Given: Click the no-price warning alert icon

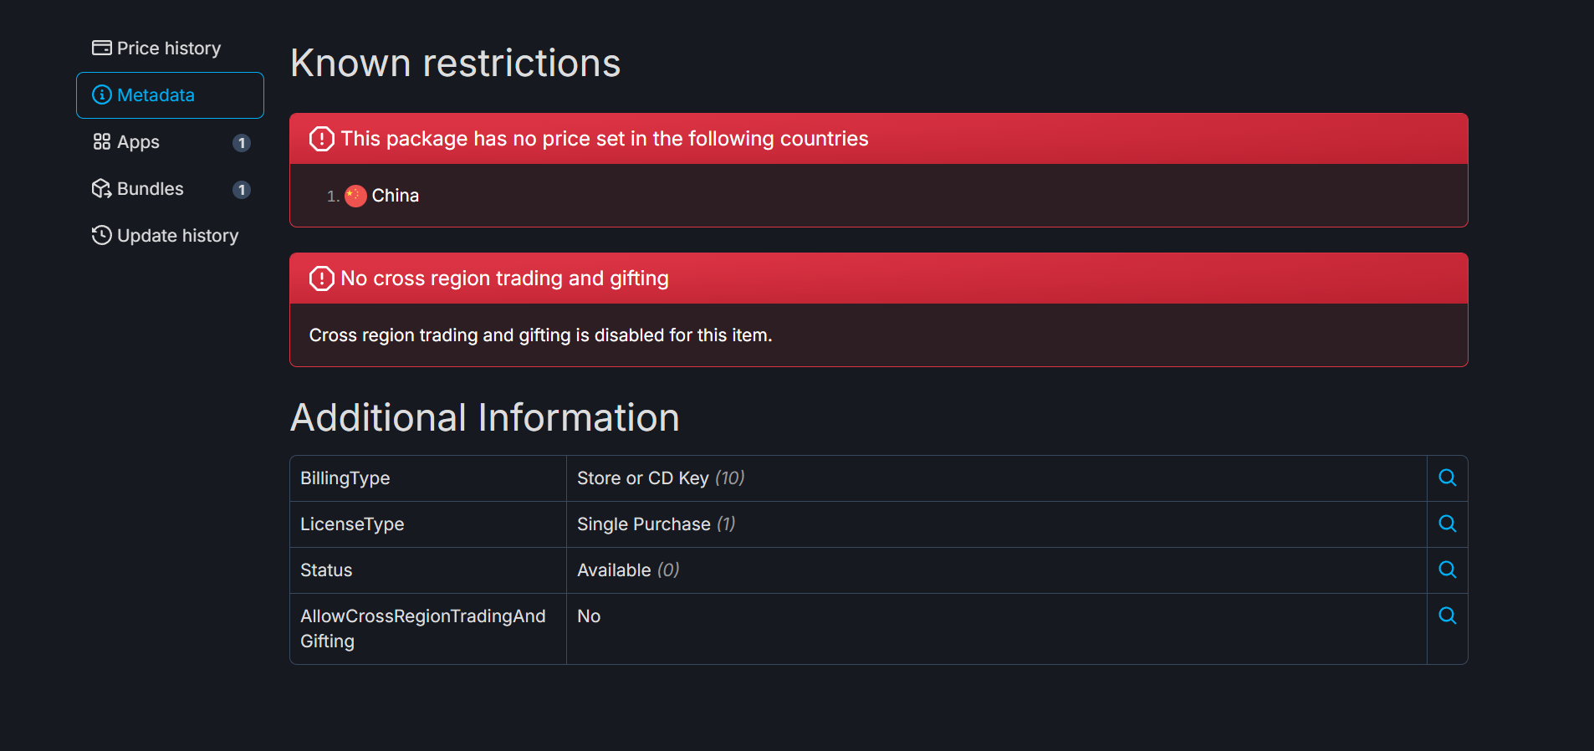Looking at the screenshot, I should point(321,139).
